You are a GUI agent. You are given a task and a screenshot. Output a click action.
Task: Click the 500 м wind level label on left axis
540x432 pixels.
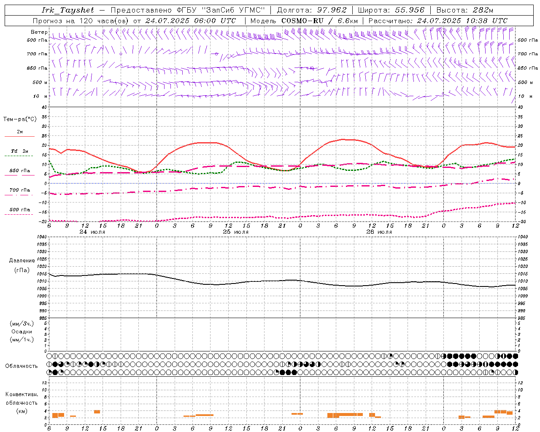(40, 82)
